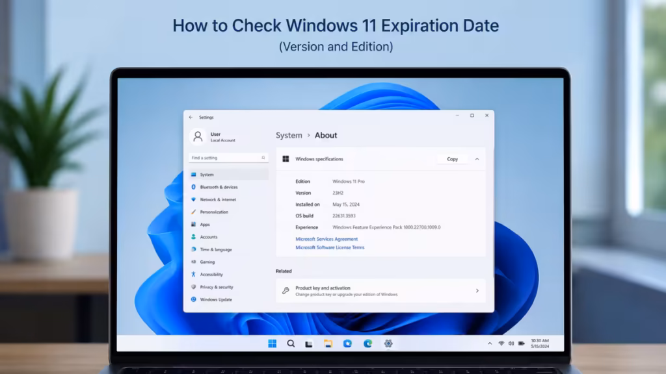Open Accessibility label in sidebar

211,275
